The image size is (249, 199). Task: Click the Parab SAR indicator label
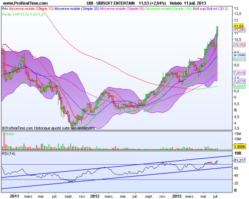click(23, 14)
